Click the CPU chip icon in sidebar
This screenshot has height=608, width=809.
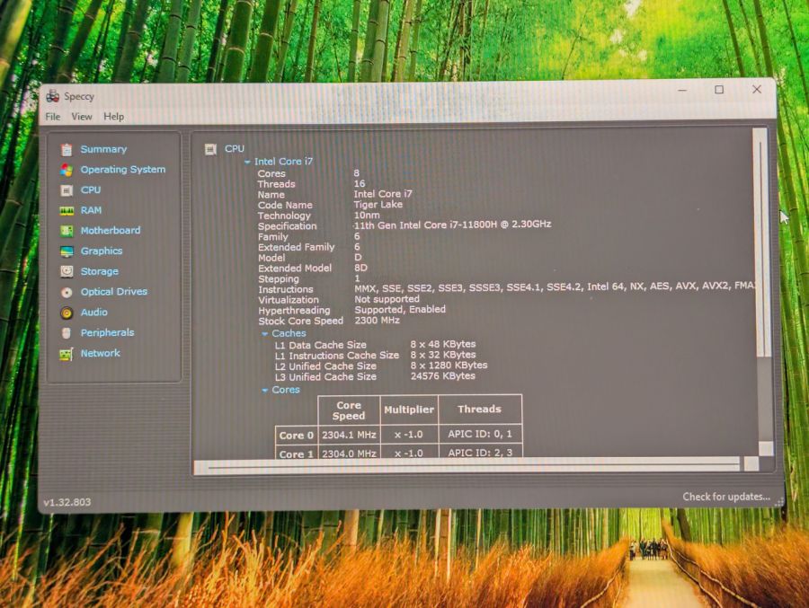tap(67, 190)
